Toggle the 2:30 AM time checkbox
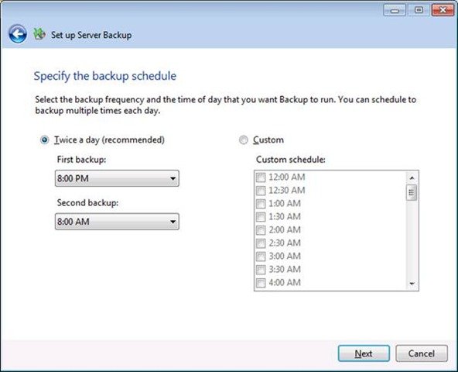 pos(261,243)
